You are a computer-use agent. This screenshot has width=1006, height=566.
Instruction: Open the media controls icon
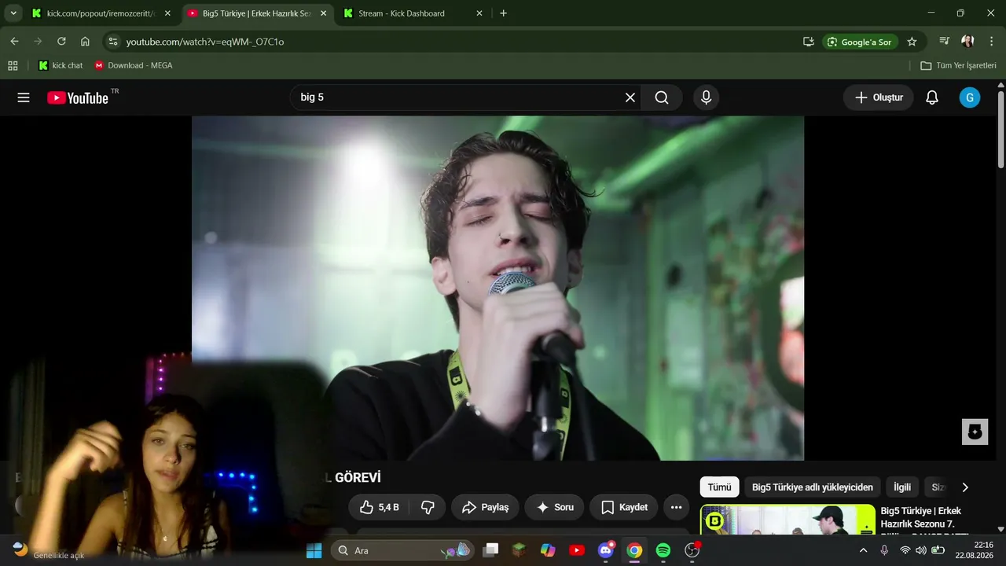click(945, 42)
